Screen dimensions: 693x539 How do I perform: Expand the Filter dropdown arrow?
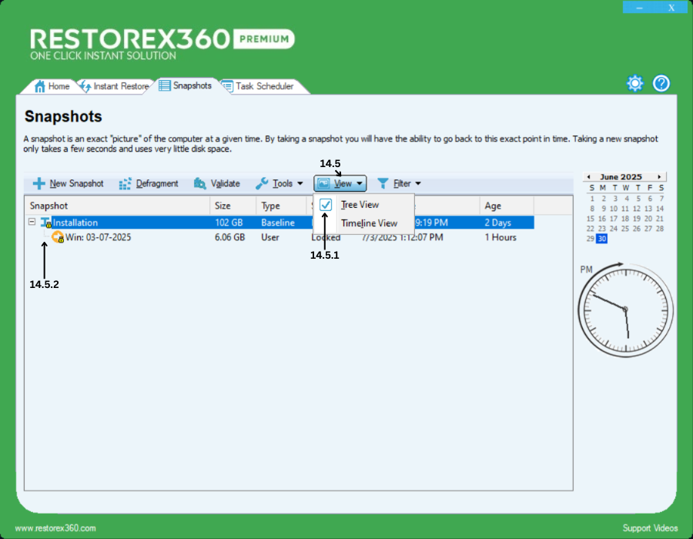(x=418, y=183)
